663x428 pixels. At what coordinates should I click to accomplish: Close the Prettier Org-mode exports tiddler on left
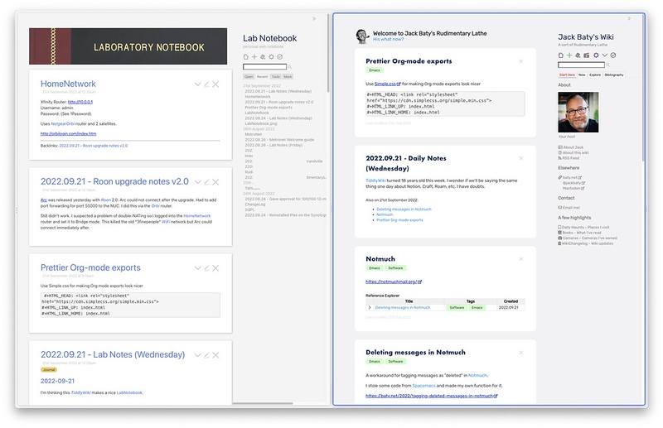[215, 269]
